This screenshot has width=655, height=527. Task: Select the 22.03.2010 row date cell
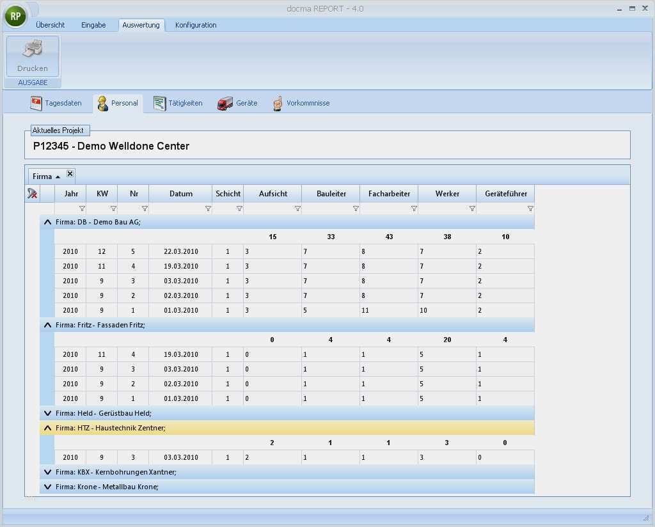tap(180, 251)
